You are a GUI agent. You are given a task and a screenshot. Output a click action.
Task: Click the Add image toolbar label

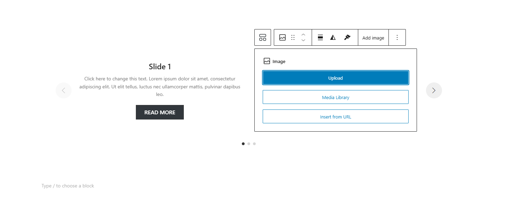[x=373, y=37]
